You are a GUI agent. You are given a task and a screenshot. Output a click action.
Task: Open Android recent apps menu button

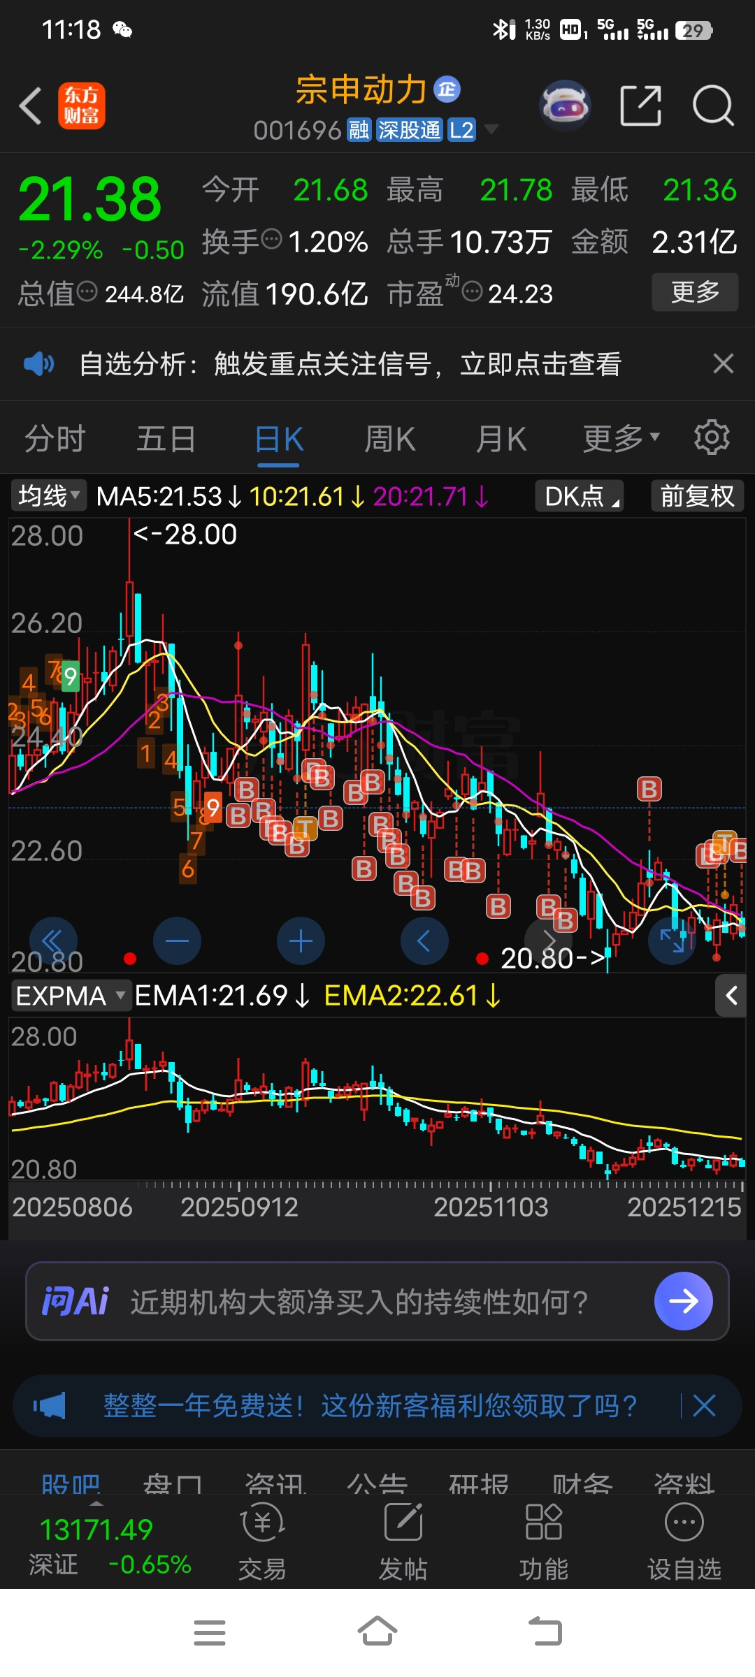pyautogui.click(x=210, y=1633)
